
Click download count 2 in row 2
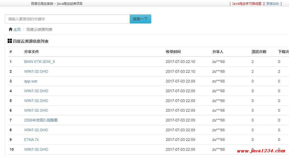[279, 71]
